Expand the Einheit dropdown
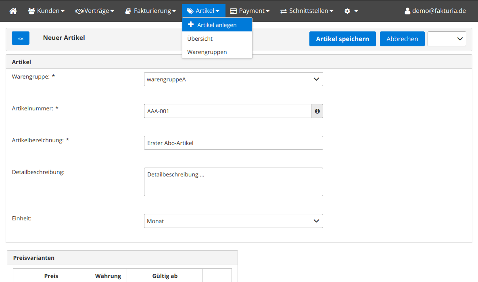478x282 pixels. pos(233,221)
